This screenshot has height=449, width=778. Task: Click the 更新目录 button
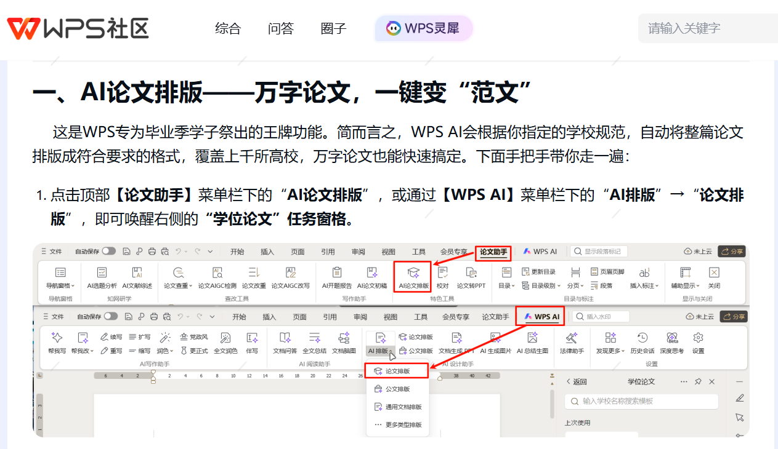pyautogui.click(x=539, y=272)
